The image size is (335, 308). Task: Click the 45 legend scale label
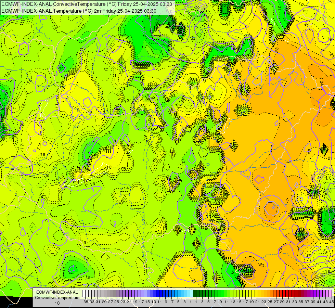tap(331, 302)
